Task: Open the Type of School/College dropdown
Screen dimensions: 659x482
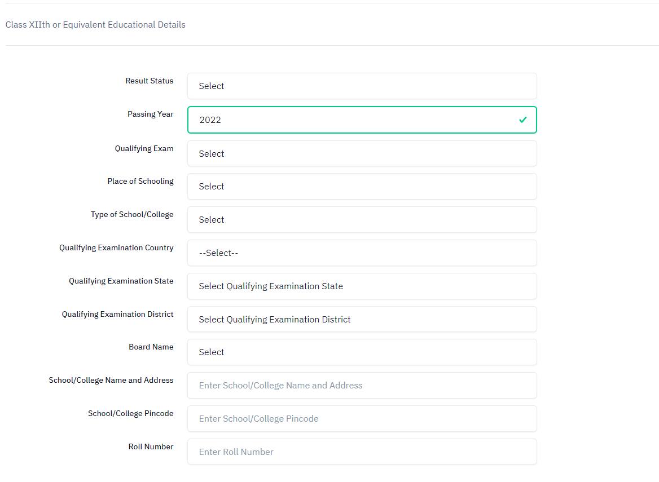Action: [x=362, y=219]
